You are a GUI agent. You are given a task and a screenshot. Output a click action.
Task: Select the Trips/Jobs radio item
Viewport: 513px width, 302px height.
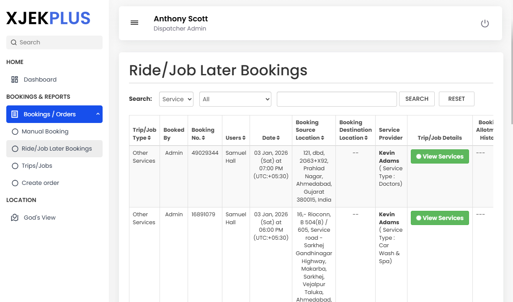pyautogui.click(x=16, y=166)
